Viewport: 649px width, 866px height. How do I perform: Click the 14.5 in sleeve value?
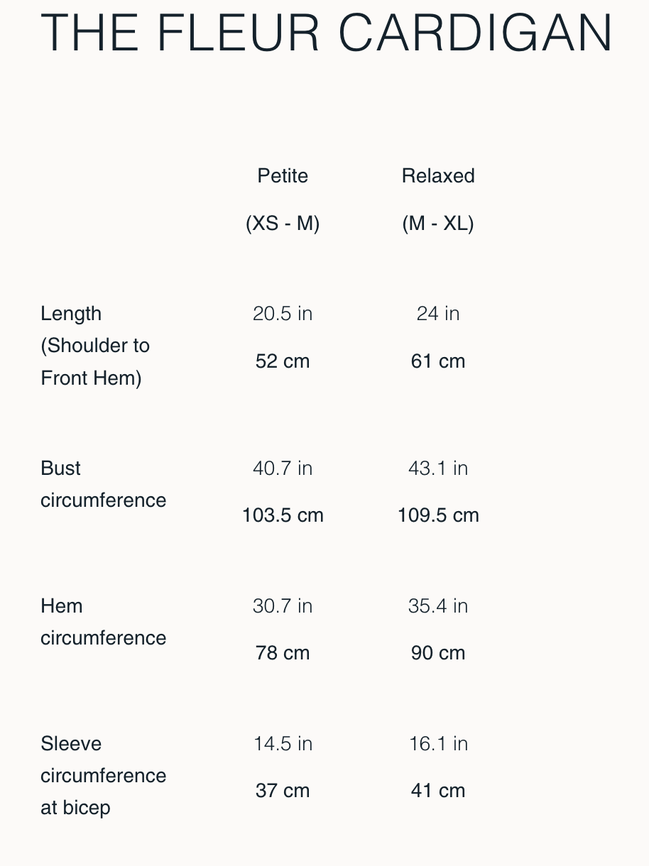[283, 743]
